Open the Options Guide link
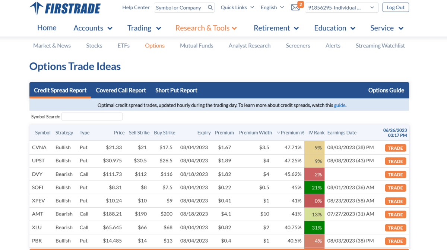Viewport: 447px width, 250px height. pyautogui.click(x=386, y=90)
